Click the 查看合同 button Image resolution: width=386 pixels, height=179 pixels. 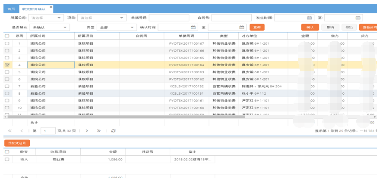coord(368,27)
